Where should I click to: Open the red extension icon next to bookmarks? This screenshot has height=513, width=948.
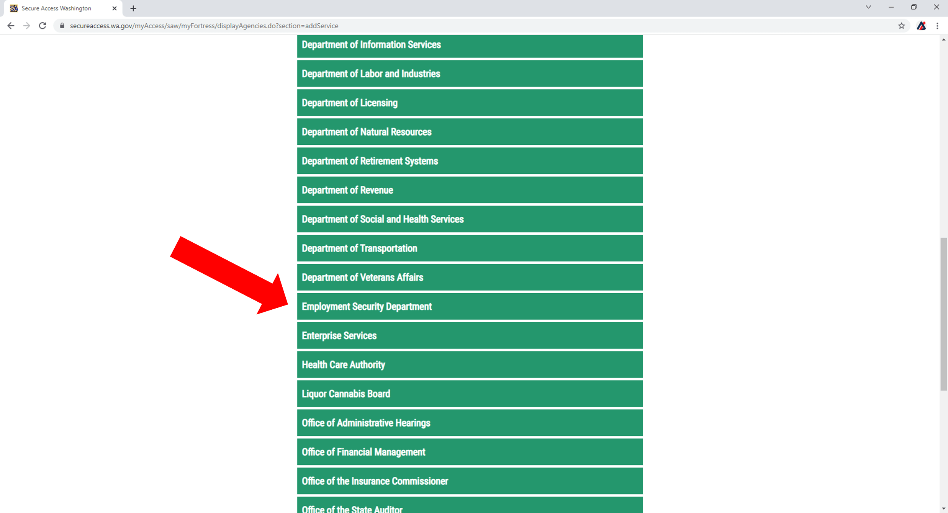pos(922,26)
